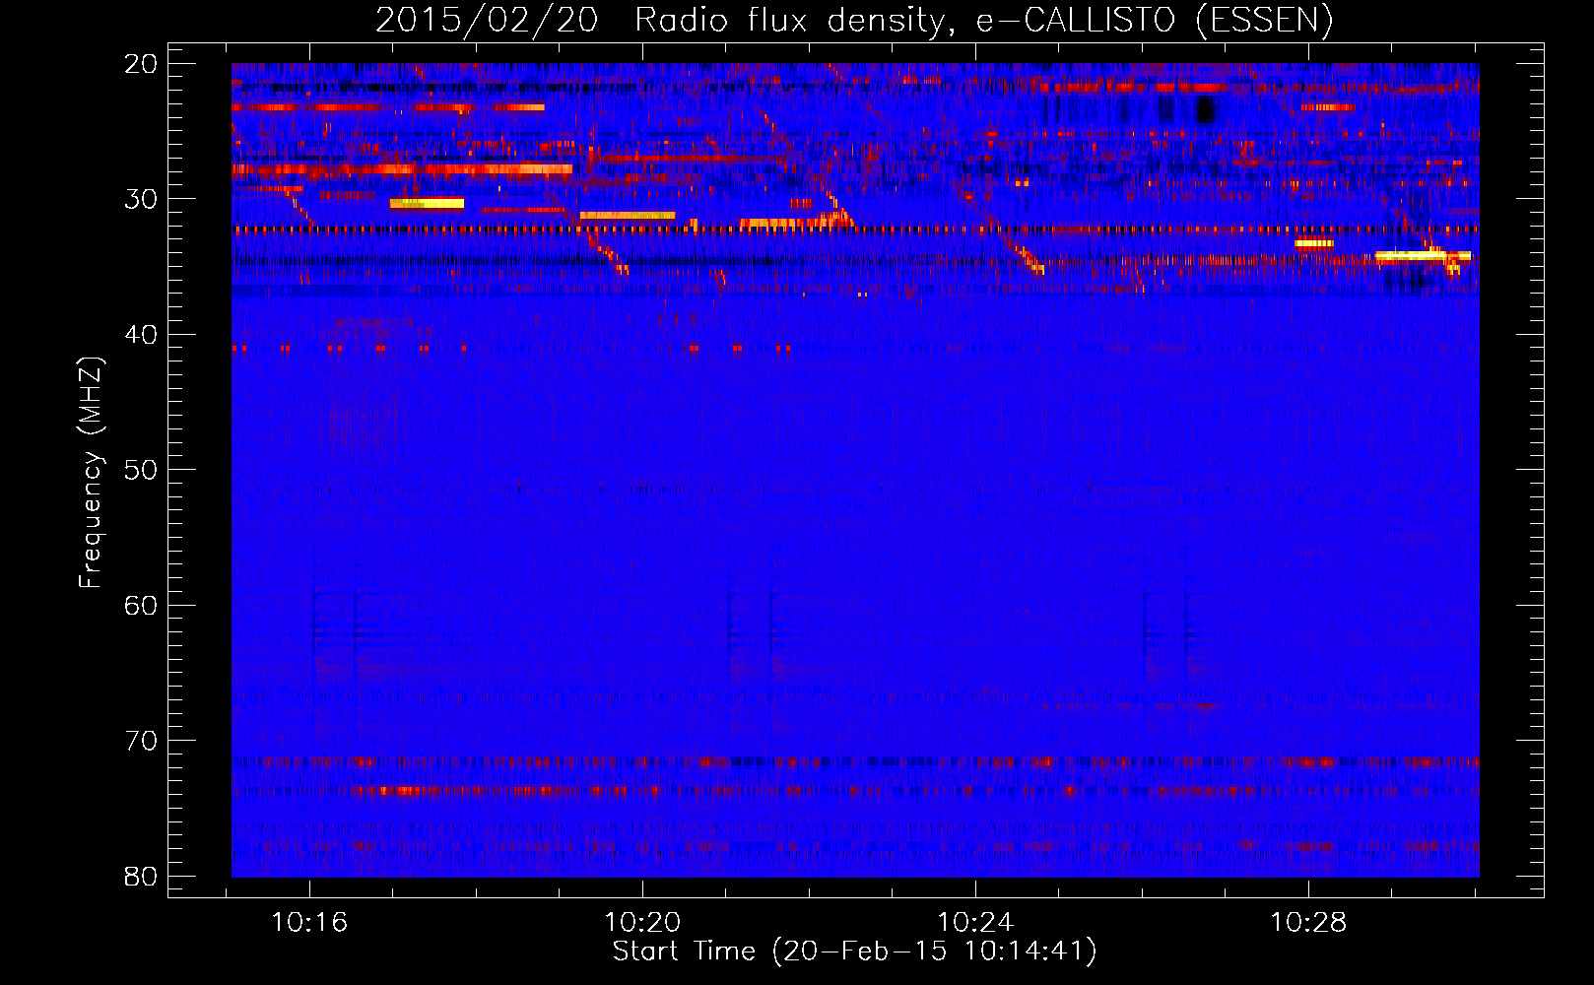Pick the 10:24 time tick label

(975, 923)
